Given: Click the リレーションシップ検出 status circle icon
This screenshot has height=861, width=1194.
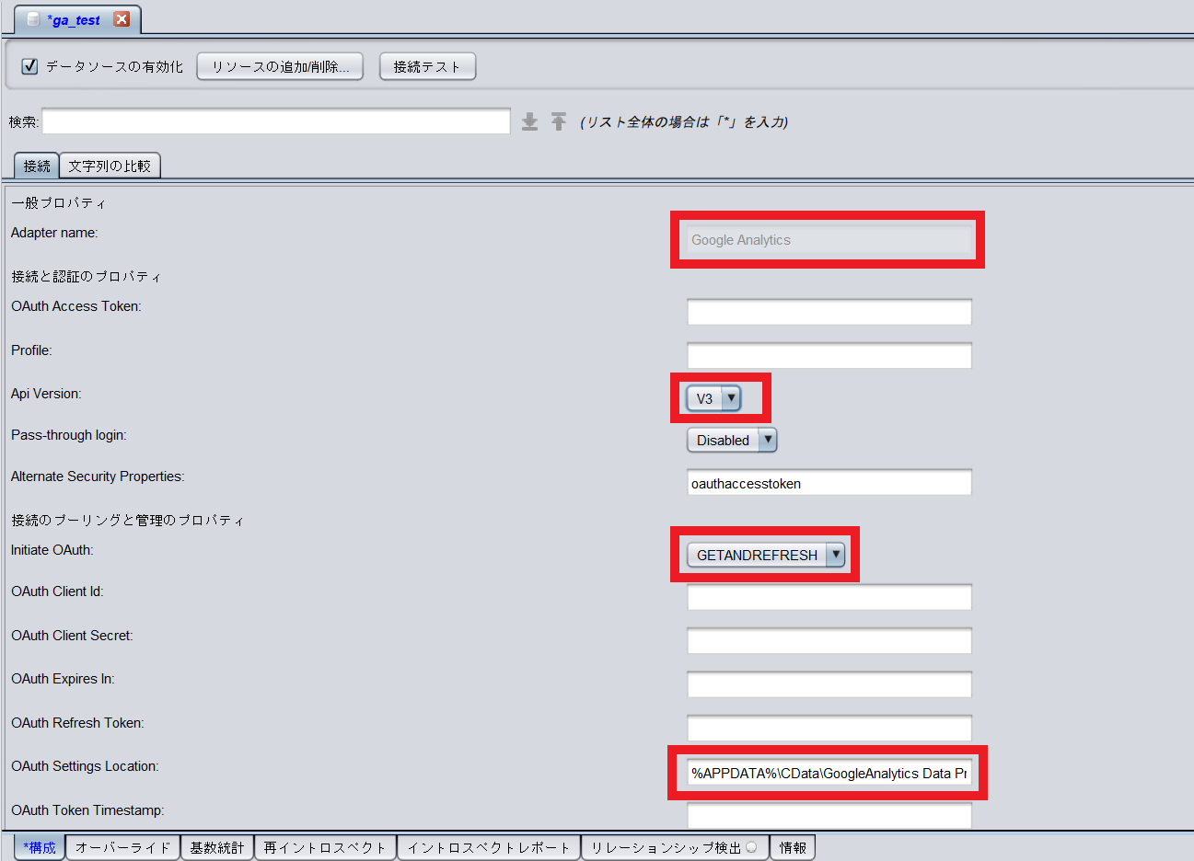Looking at the screenshot, I should pos(752,847).
